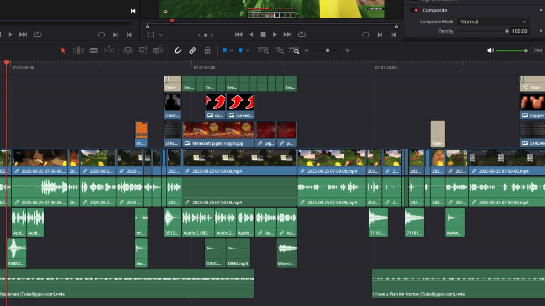Add a blue marker to timeline
This screenshot has height=306, width=545.
click(x=241, y=50)
